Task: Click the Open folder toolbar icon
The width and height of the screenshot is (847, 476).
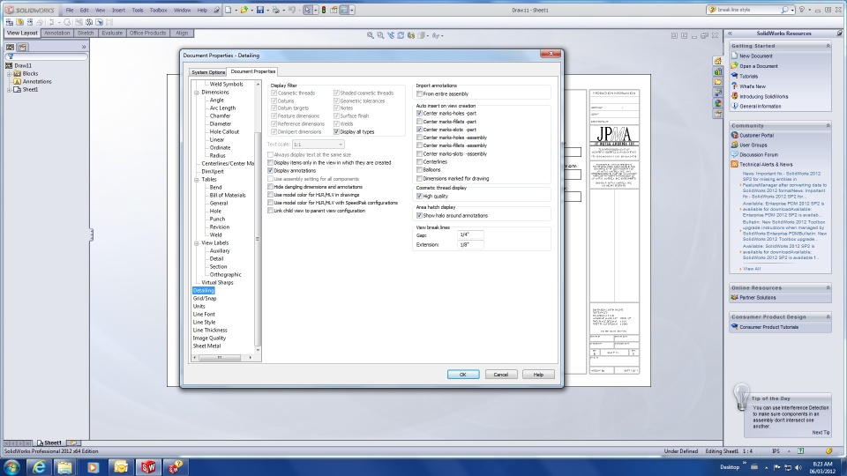Action: [x=244, y=10]
